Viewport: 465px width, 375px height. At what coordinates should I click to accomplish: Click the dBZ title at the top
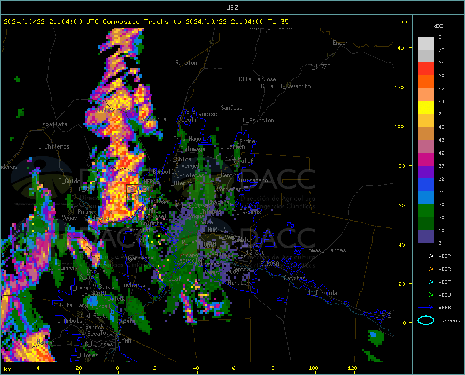click(x=232, y=8)
